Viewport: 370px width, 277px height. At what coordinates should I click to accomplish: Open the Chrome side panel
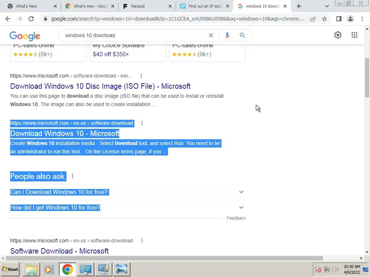[339, 19]
